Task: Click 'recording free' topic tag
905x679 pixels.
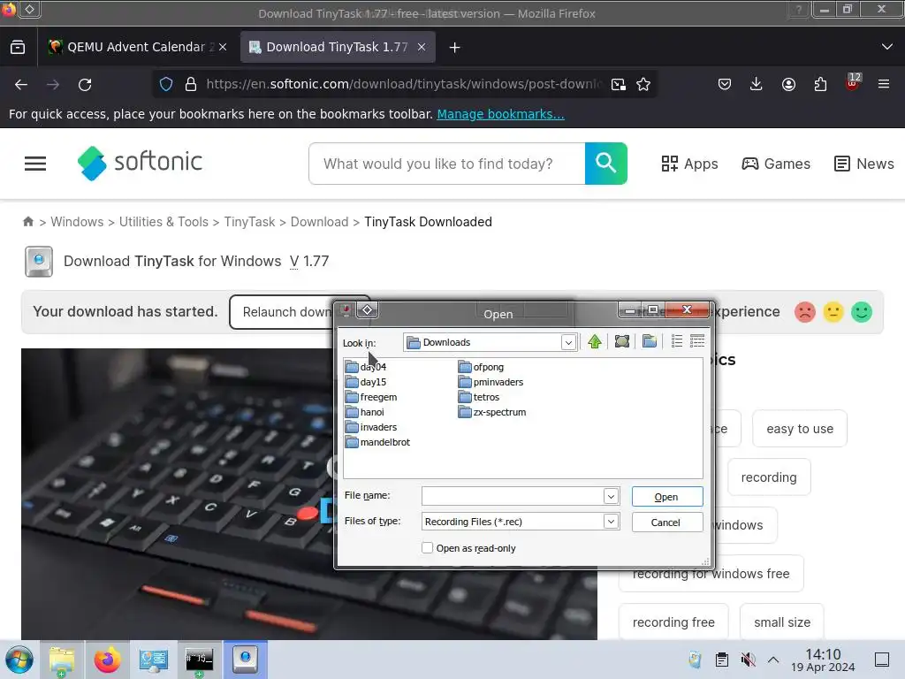Action: coord(673,622)
